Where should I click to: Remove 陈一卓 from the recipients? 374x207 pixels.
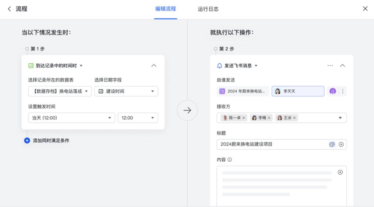[244, 118]
